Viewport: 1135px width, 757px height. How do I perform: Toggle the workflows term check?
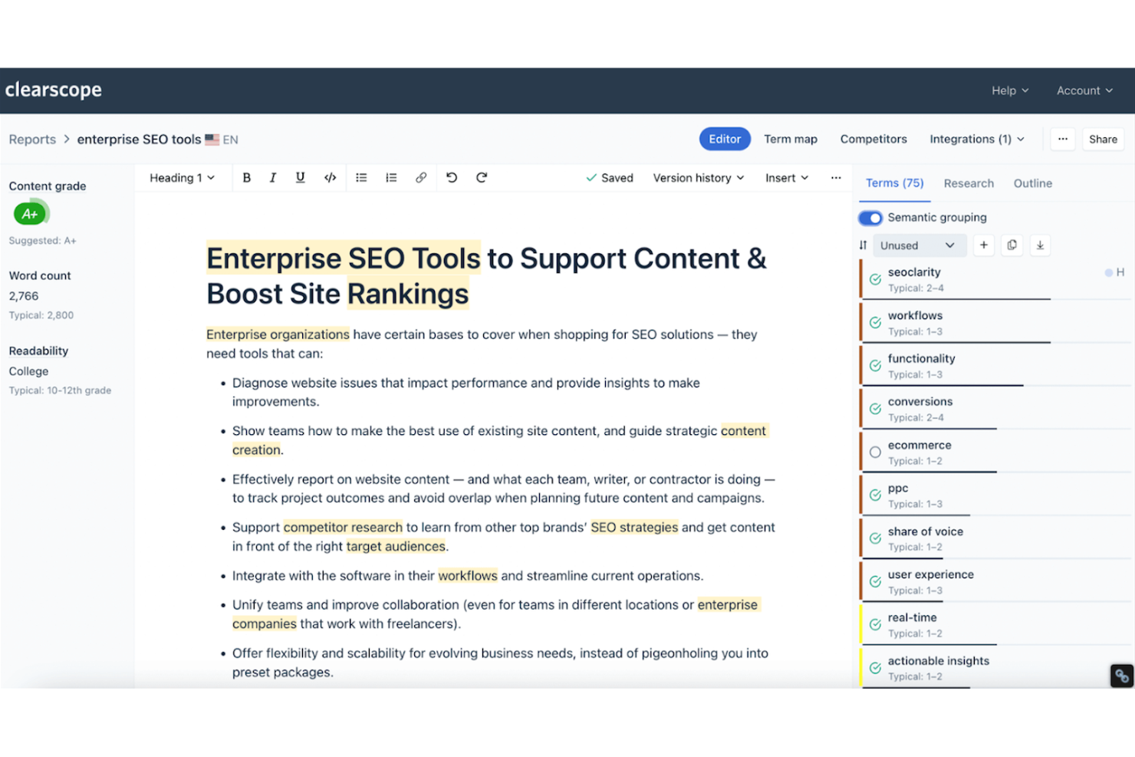pyautogui.click(x=875, y=323)
